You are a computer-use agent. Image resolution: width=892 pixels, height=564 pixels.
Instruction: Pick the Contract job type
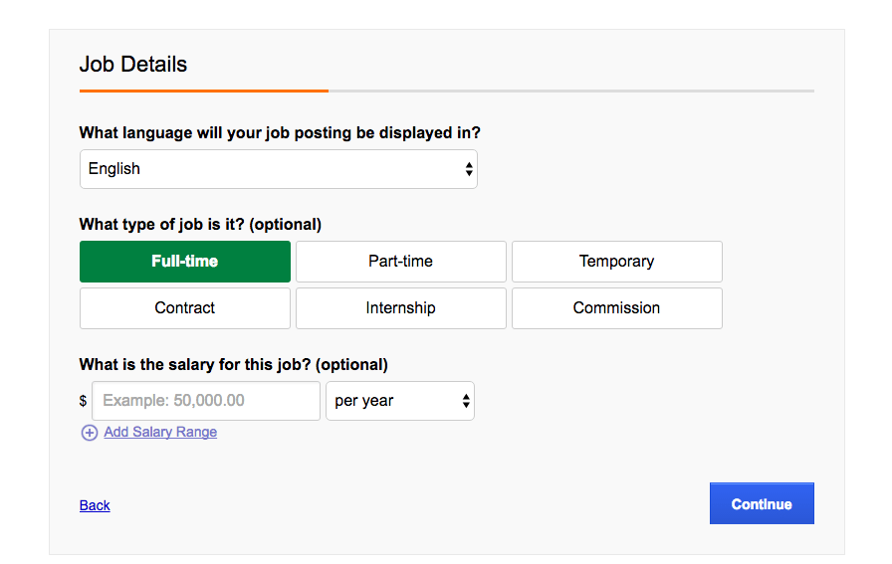tap(185, 308)
